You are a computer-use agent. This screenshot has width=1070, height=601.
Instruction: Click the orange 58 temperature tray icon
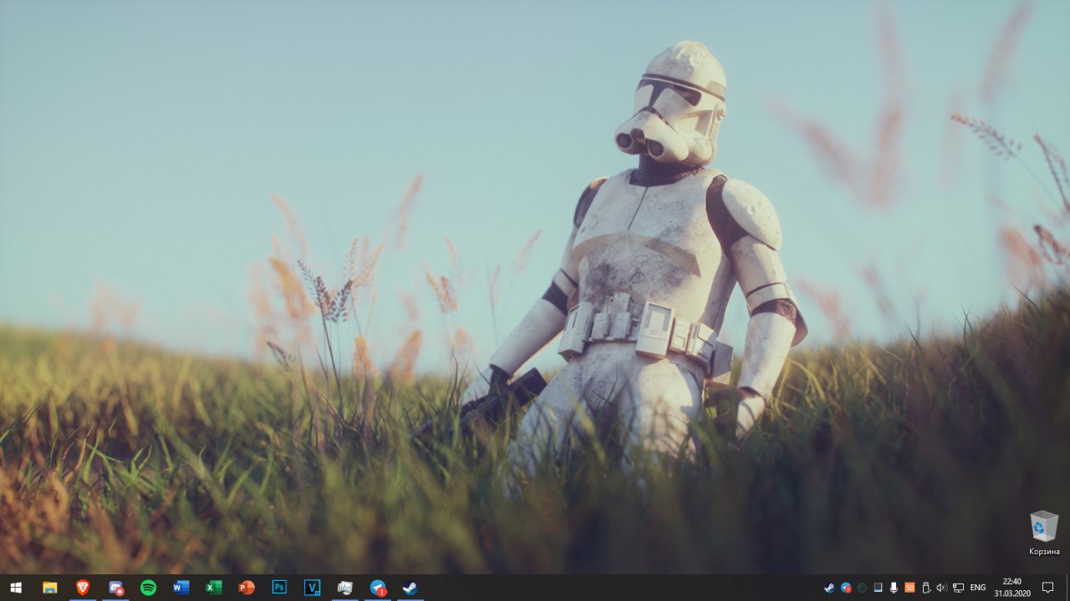909,588
